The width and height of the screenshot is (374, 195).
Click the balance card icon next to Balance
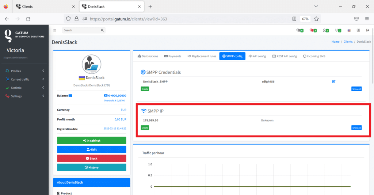70,96
